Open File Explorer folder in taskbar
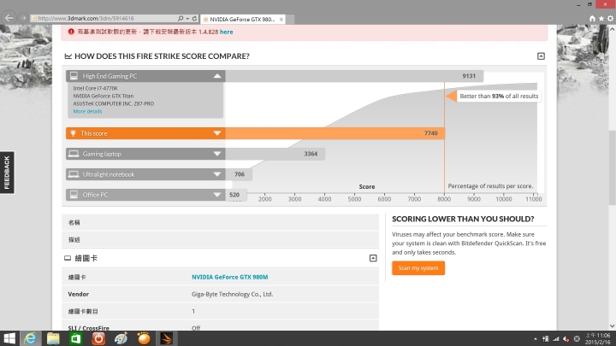 (53, 338)
